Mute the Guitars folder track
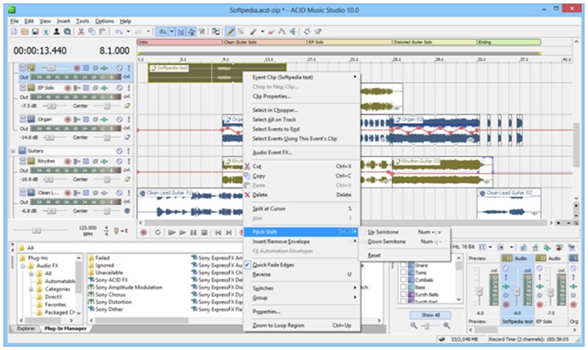 point(119,151)
